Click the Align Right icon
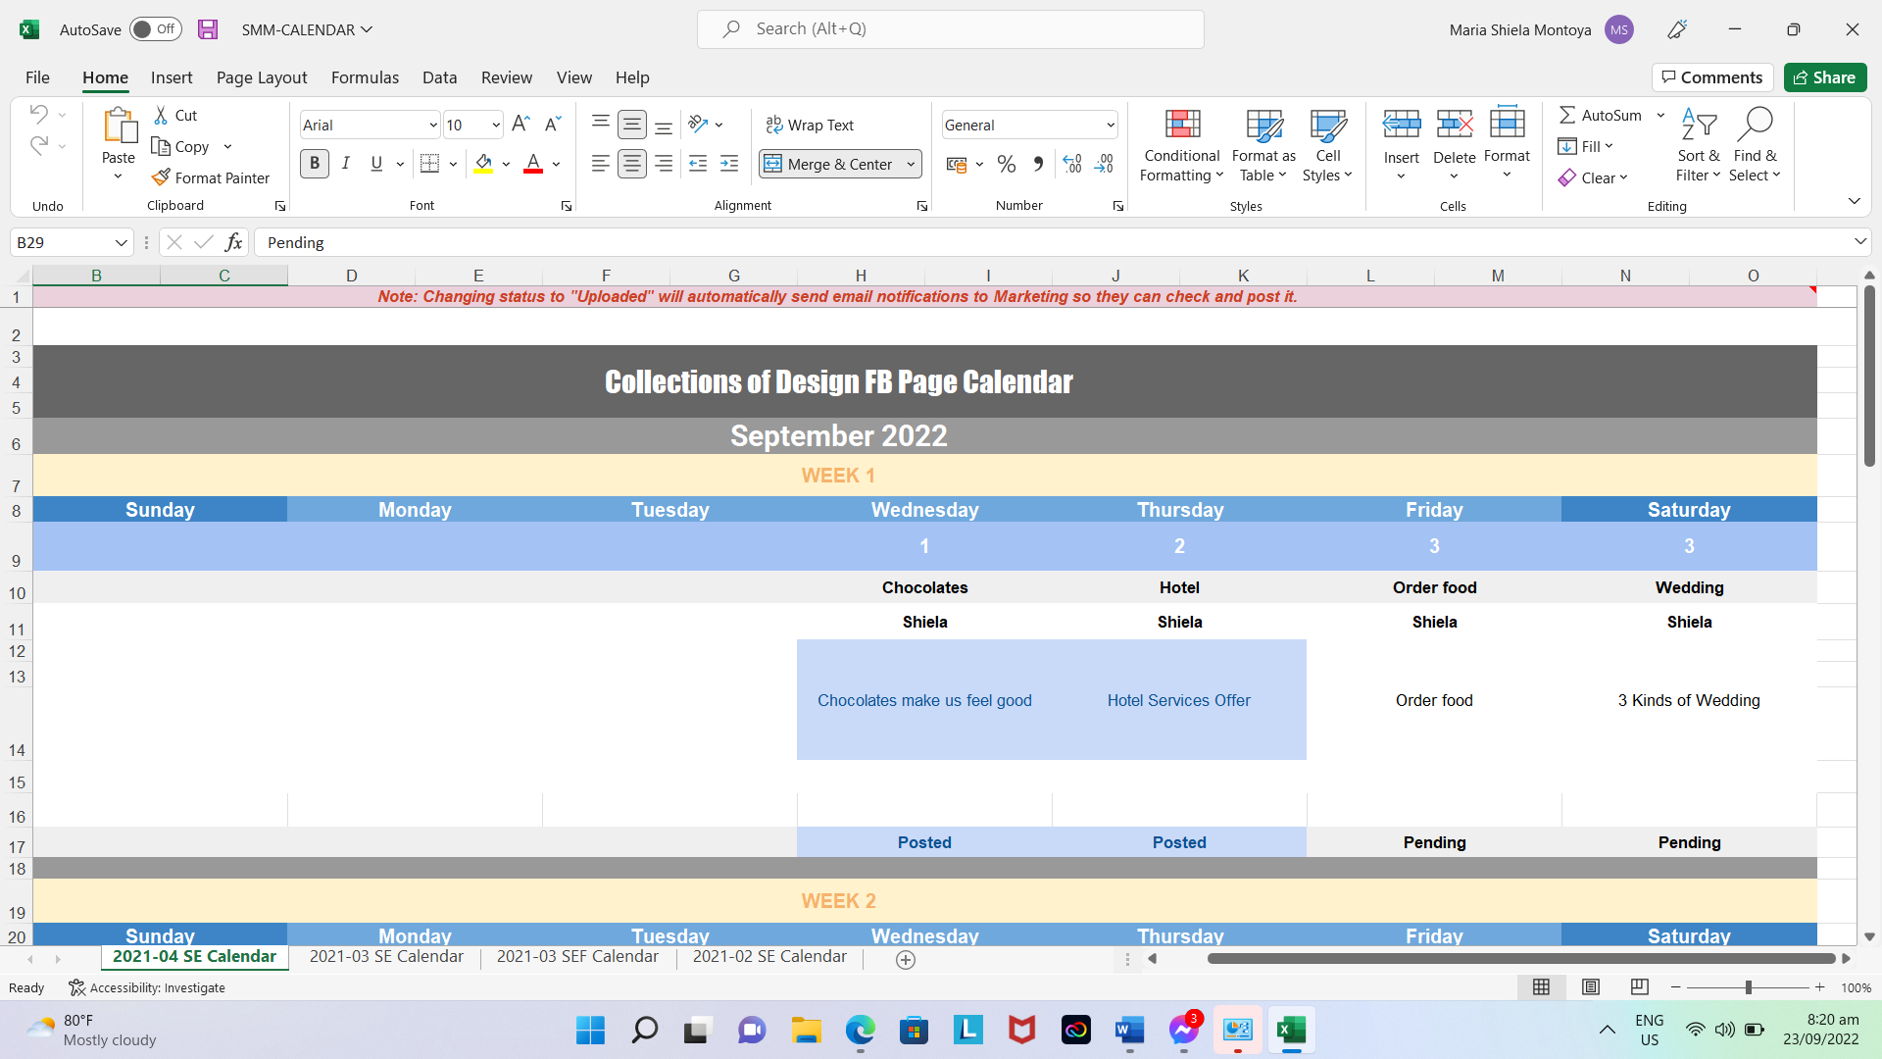1882x1059 pixels. pos(664,164)
